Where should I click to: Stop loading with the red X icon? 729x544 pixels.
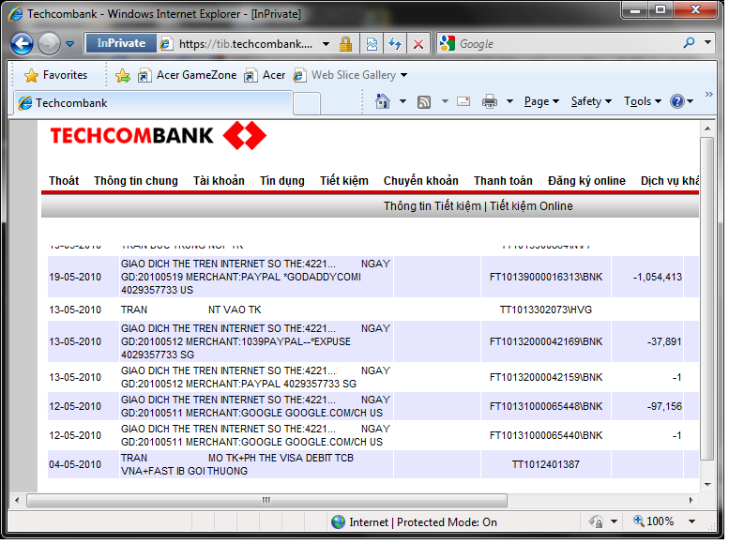[x=418, y=44]
